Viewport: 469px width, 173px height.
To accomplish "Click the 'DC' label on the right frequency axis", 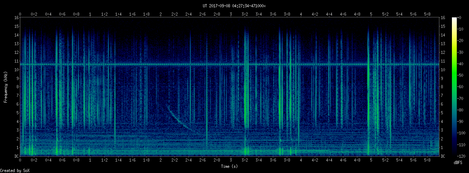I will pyautogui.click(x=443, y=156).
